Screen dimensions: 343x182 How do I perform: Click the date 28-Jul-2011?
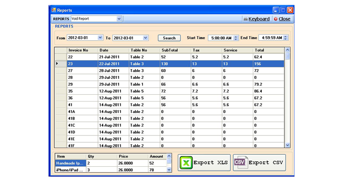pos(109,71)
